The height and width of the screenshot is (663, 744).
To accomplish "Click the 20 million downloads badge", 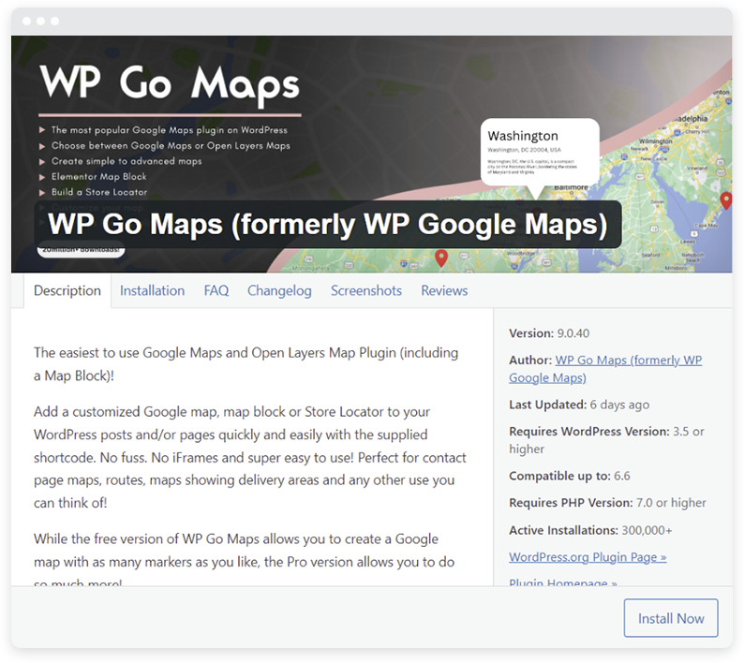I will [x=82, y=249].
